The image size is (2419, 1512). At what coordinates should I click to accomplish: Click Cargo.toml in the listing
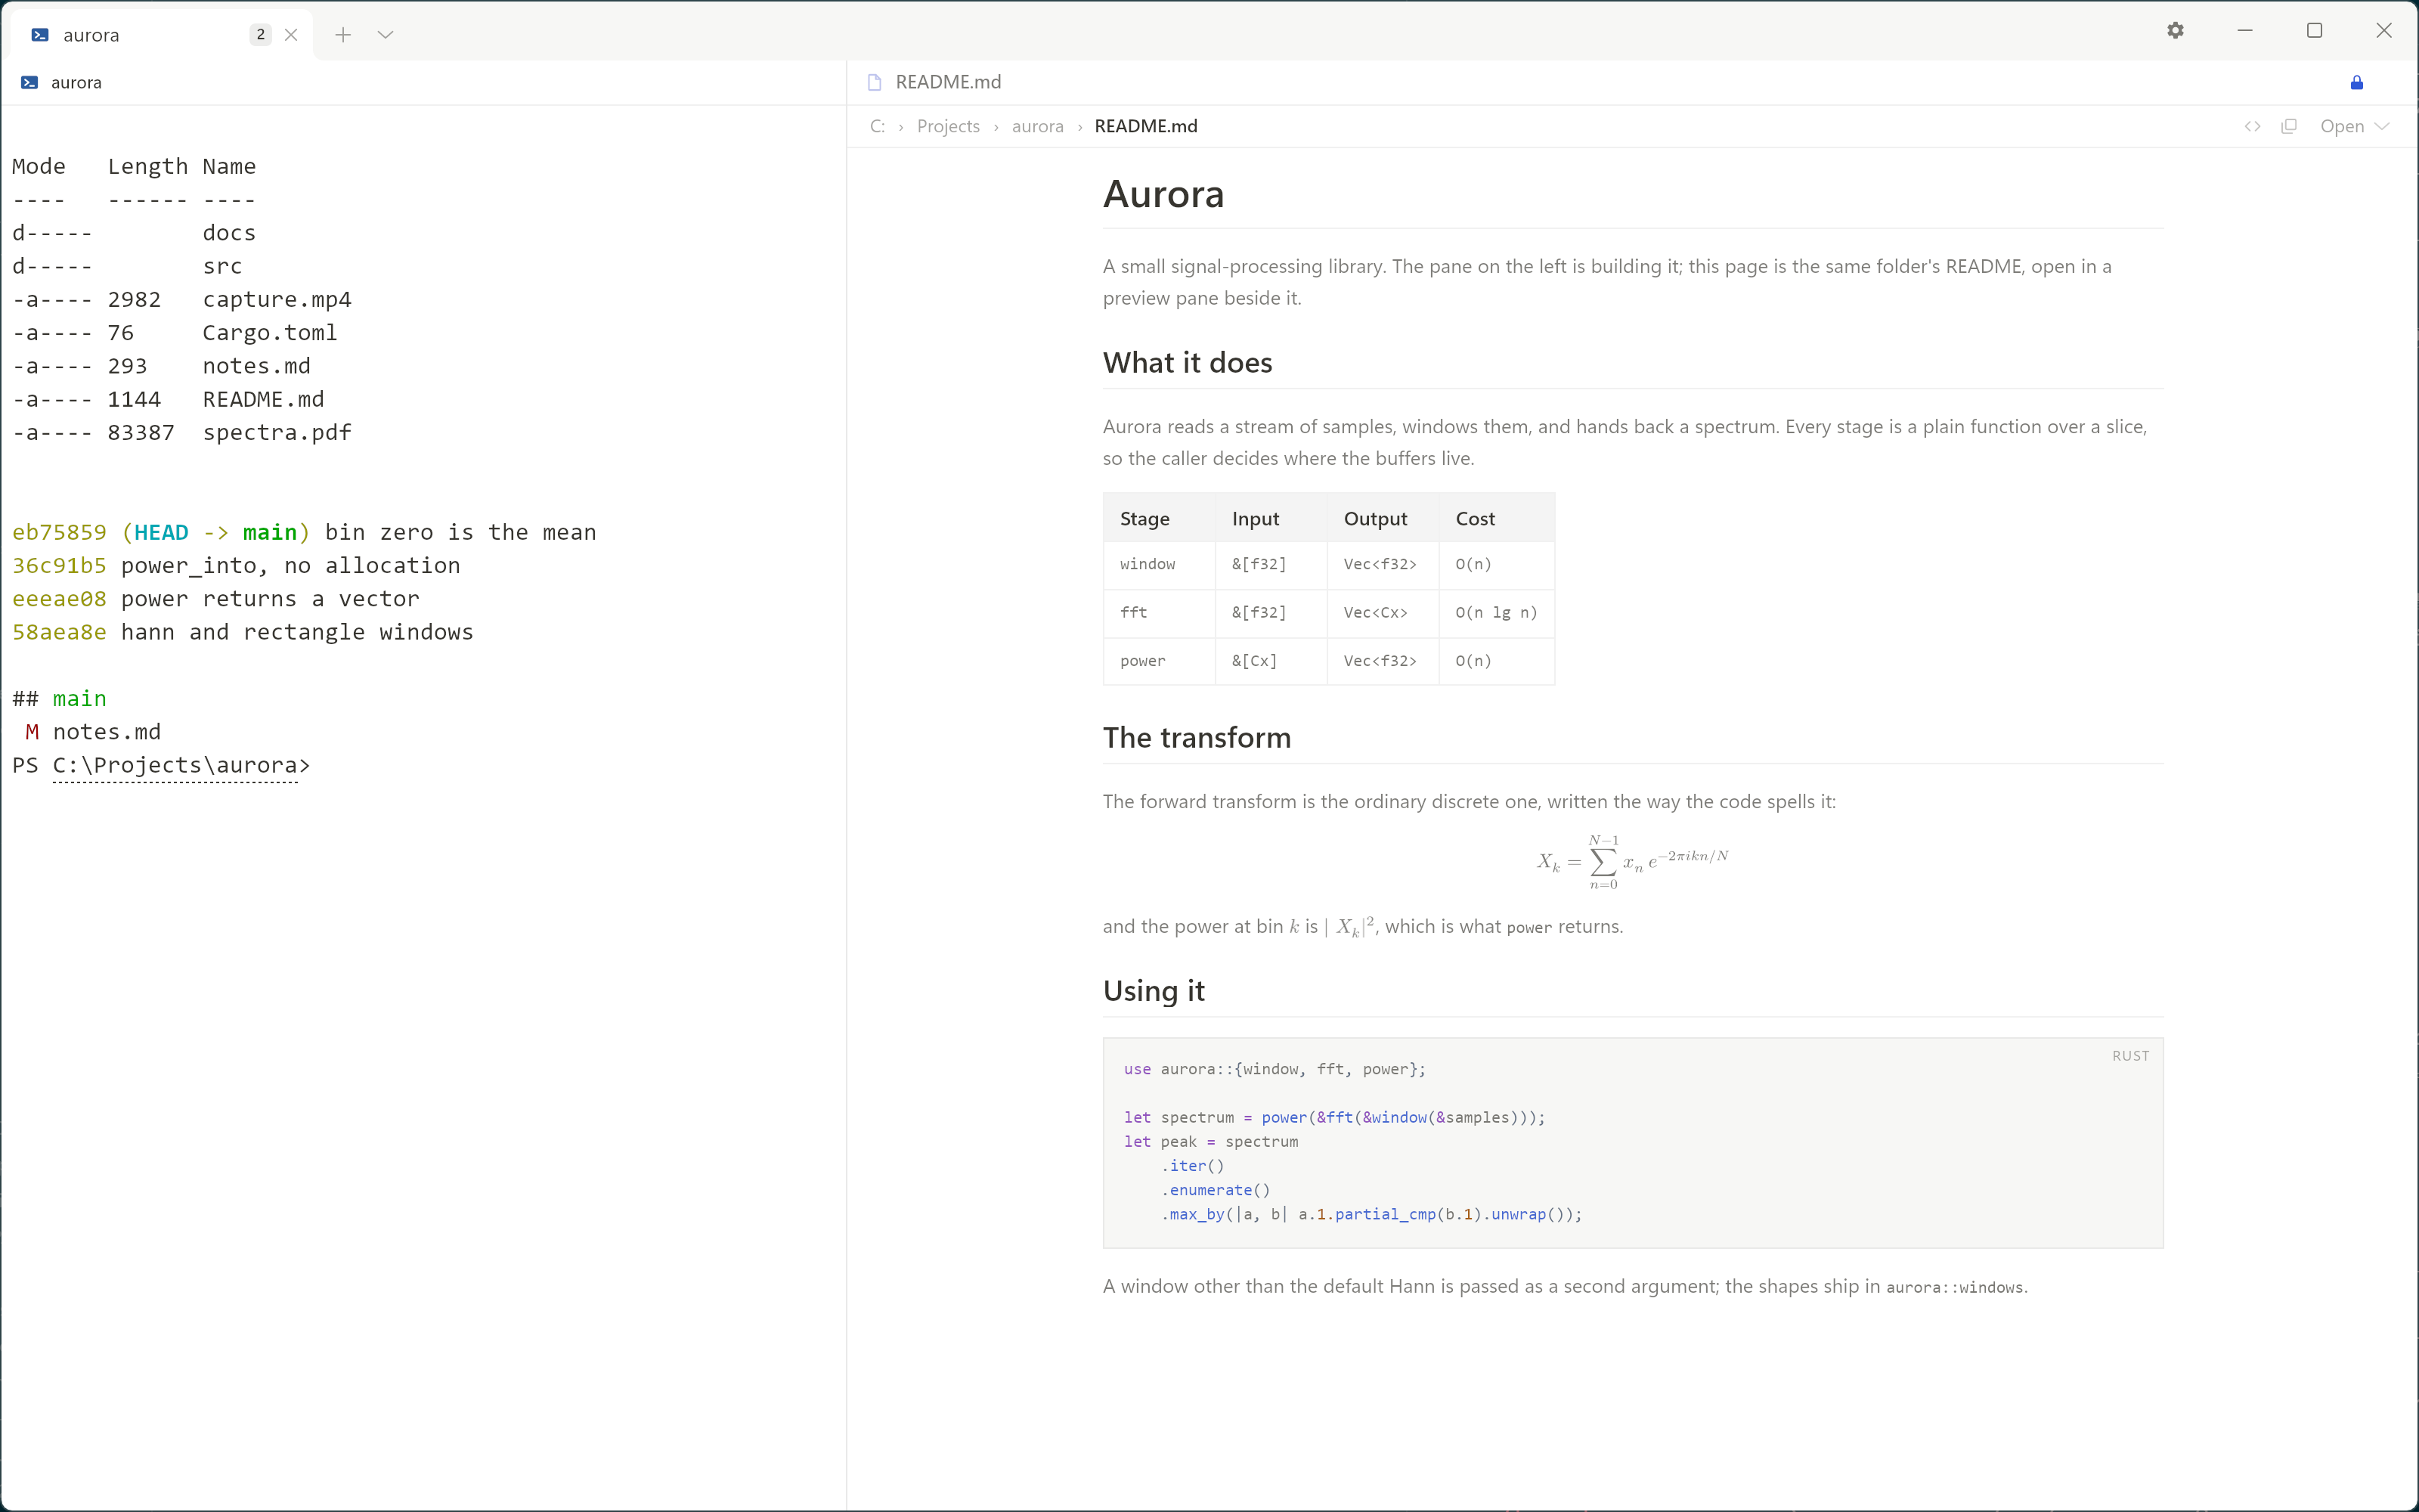coord(270,333)
